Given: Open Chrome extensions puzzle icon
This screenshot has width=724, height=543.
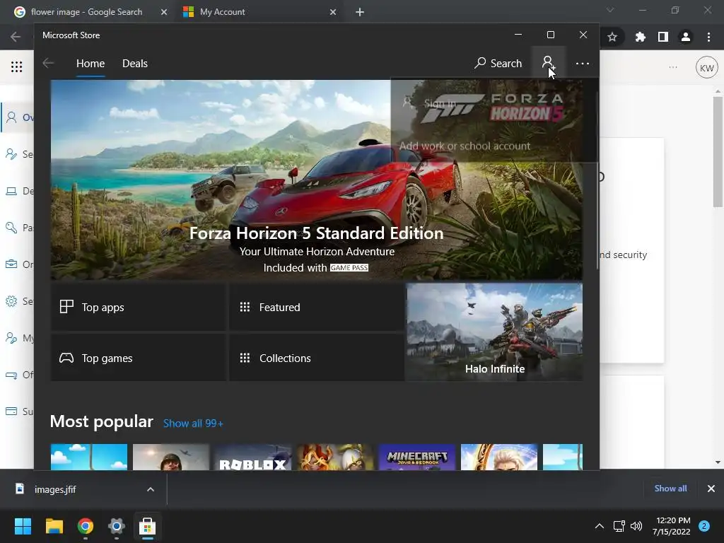Looking at the screenshot, I should (640, 37).
